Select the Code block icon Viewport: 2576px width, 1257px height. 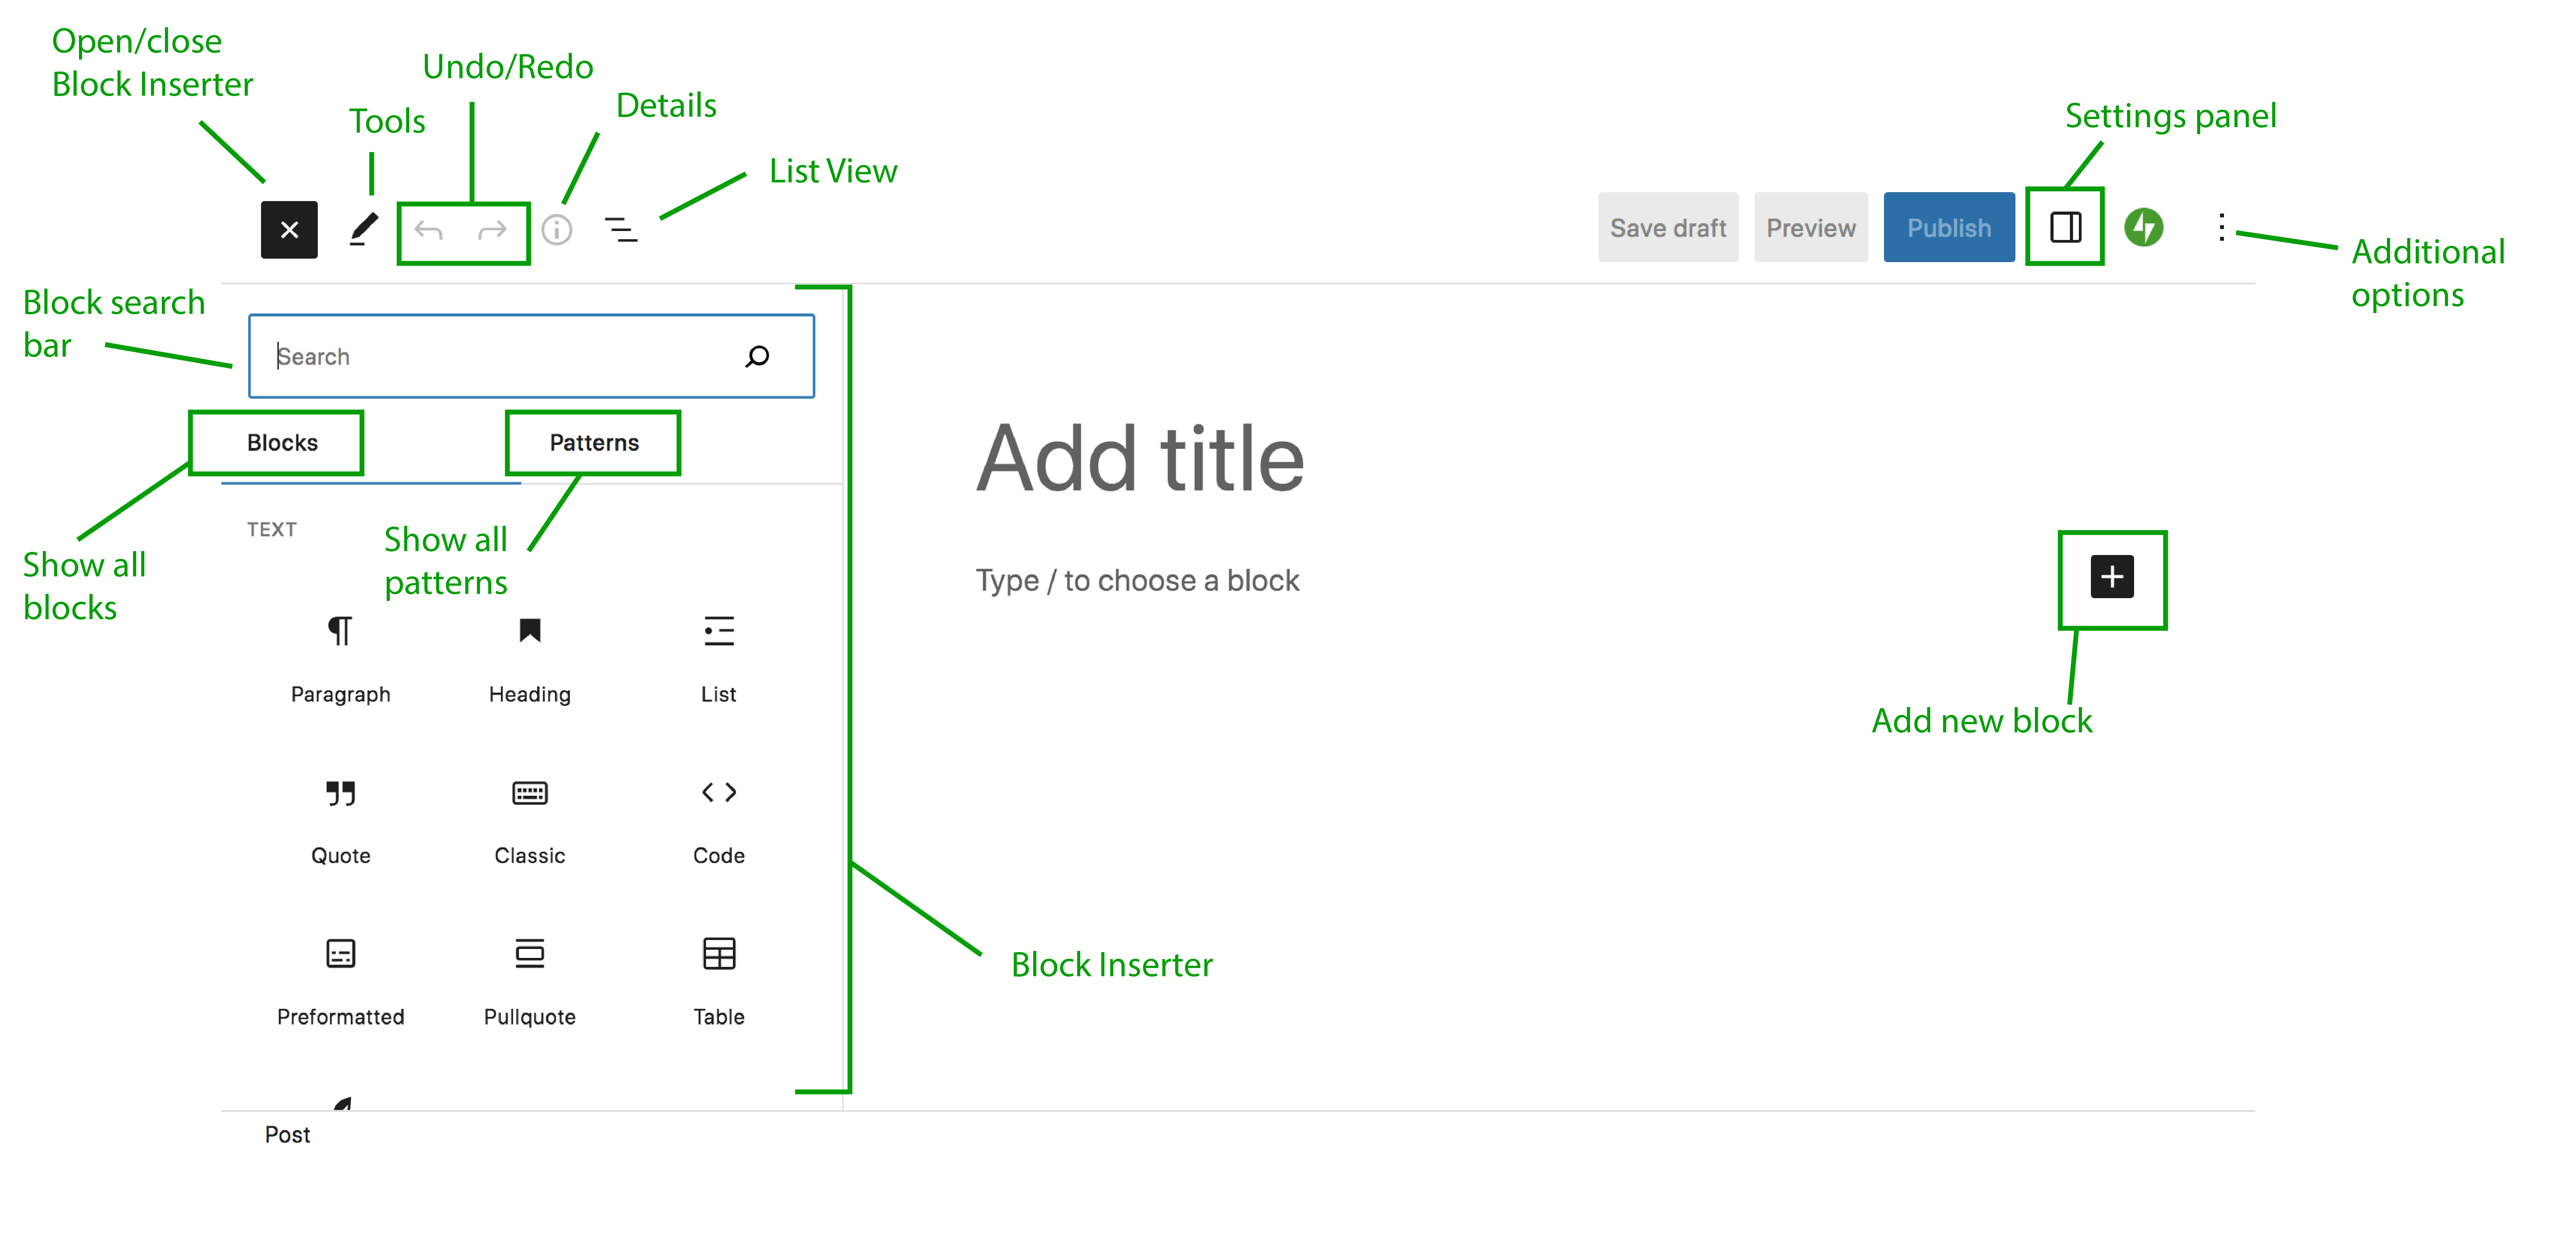pyautogui.click(x=716, y=794)
